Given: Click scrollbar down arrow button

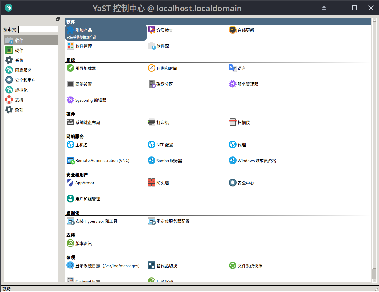Looking at the screenshot, I should click(374, 280).
